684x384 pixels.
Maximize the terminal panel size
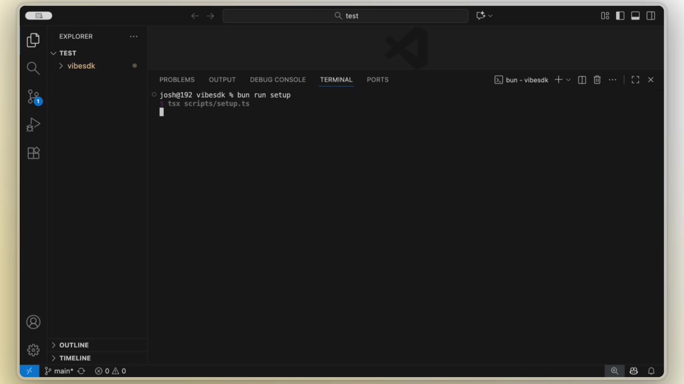coord(635,79)
